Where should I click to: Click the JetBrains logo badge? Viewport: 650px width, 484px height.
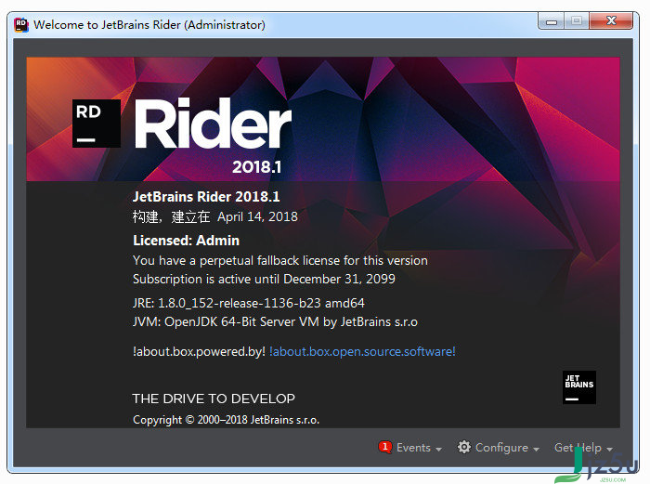pos(579,387)
